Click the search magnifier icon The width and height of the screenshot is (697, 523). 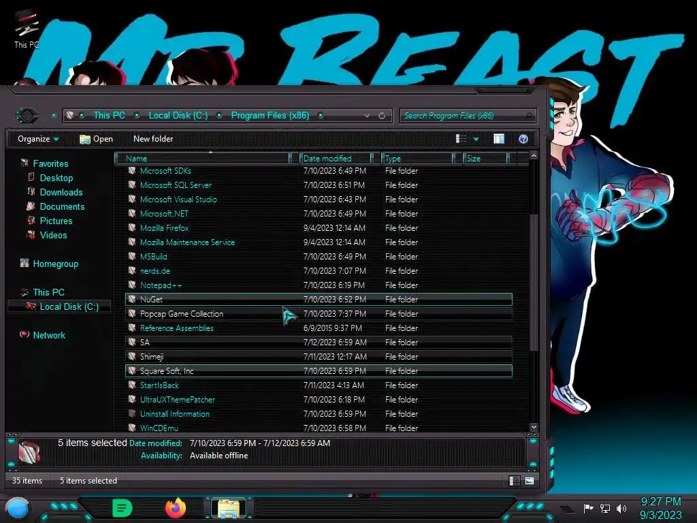point(529,116)
